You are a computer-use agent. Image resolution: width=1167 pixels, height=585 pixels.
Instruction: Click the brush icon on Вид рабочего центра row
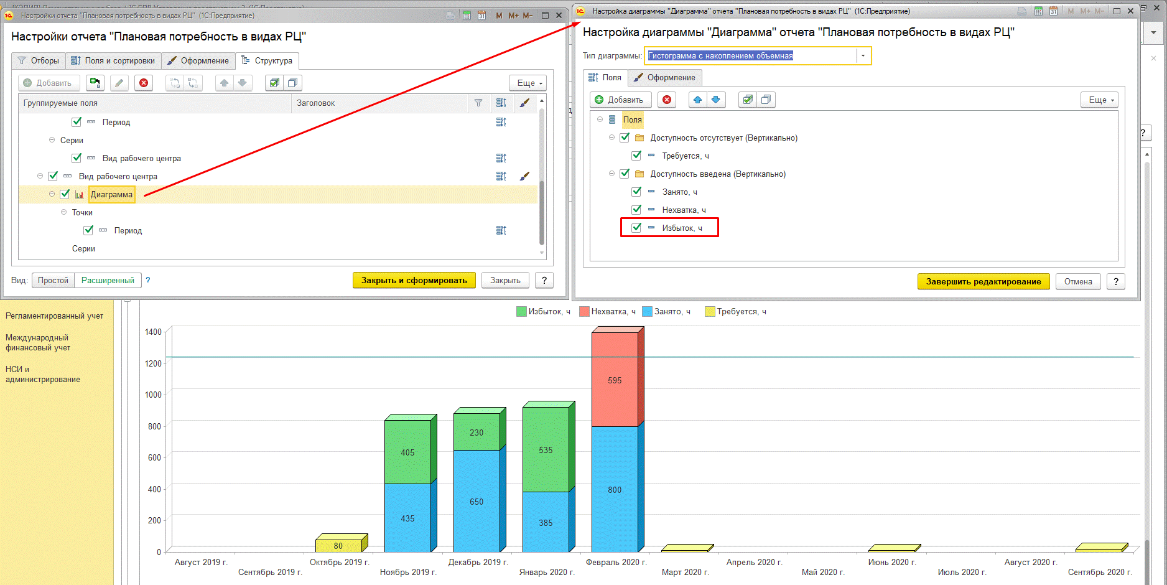click(524, 176)
